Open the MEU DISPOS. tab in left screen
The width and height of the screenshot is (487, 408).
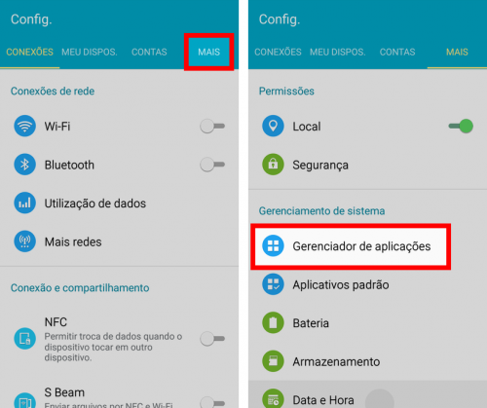point(90,52)
